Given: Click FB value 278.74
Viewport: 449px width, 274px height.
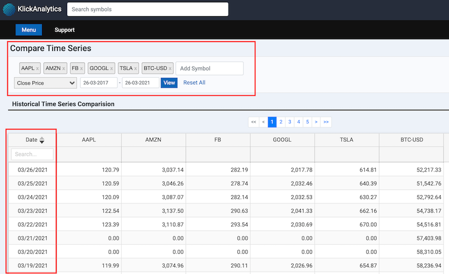Looking at the screenshot, I should click(x=240, y=184).
